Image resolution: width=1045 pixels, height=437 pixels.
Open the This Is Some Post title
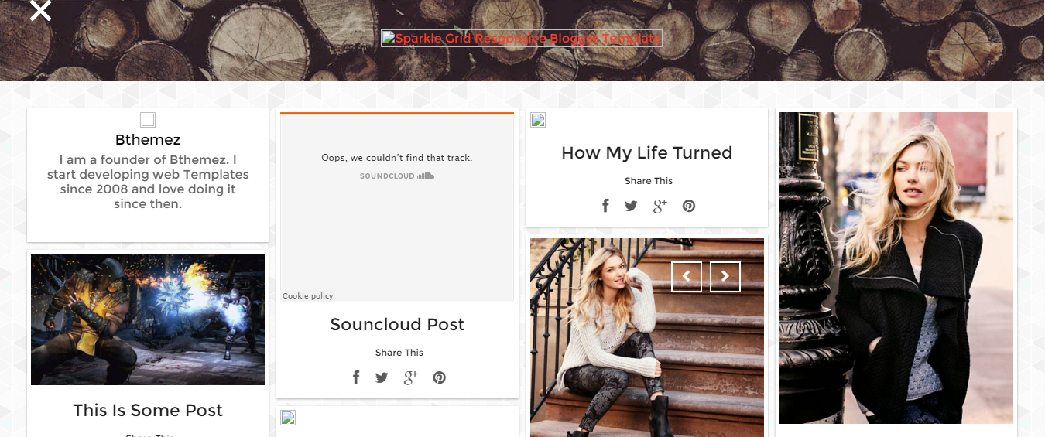tap(148, 411)
